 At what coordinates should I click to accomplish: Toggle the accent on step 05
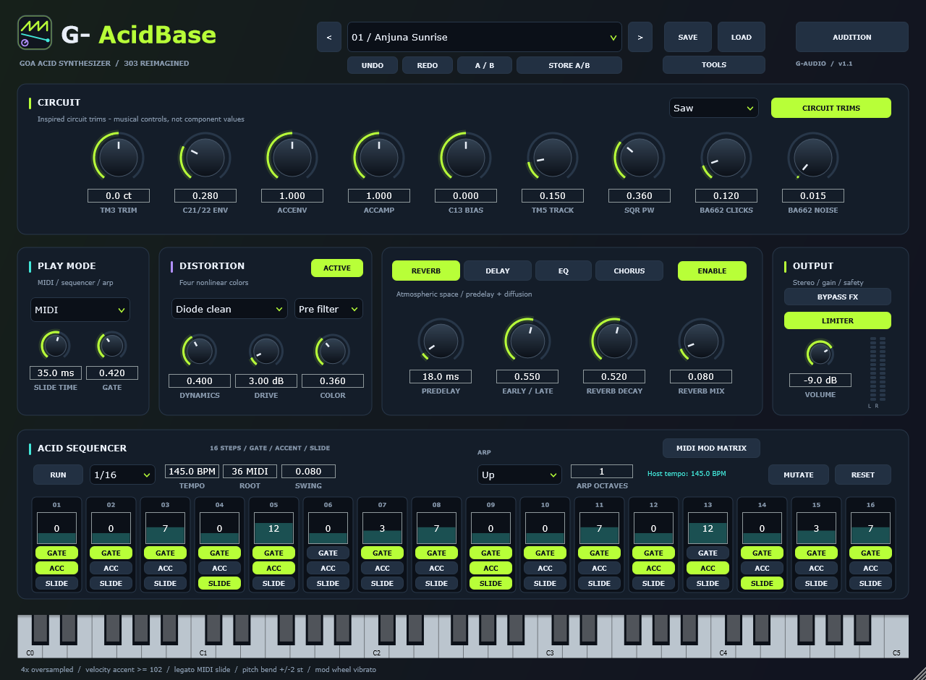click(x=274, y=568)
